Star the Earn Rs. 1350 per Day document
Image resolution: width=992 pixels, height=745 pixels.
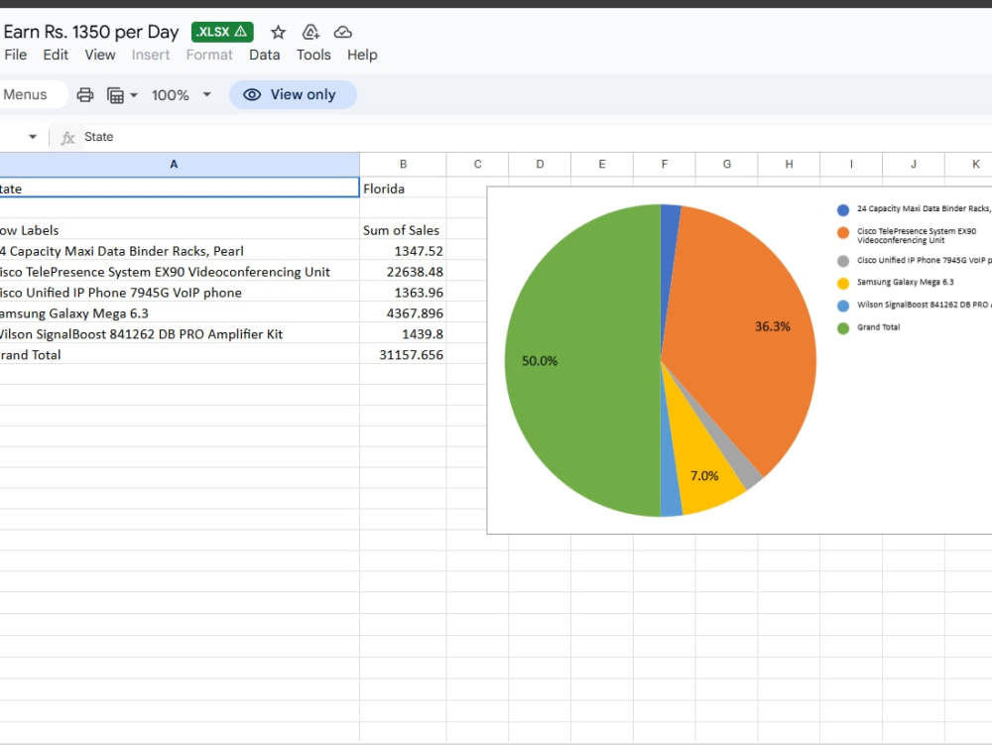278,33
